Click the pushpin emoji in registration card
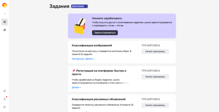This screenshot has height=112, width=219. 74,71
